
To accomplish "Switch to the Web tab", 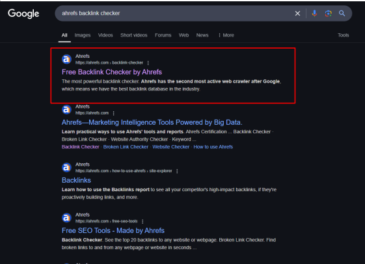I will [183, 35].
